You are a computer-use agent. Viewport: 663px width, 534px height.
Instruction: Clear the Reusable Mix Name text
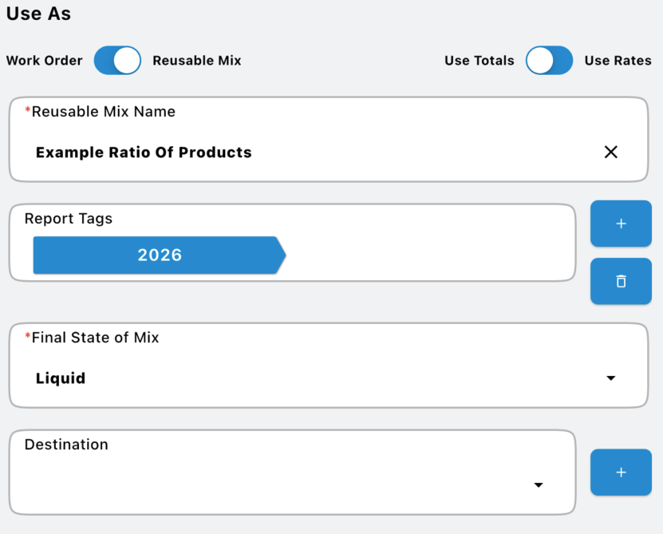click(x=610, y=152)
